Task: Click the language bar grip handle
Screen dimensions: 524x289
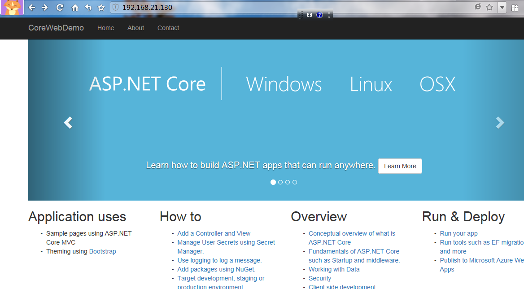Action: [301, 15]
